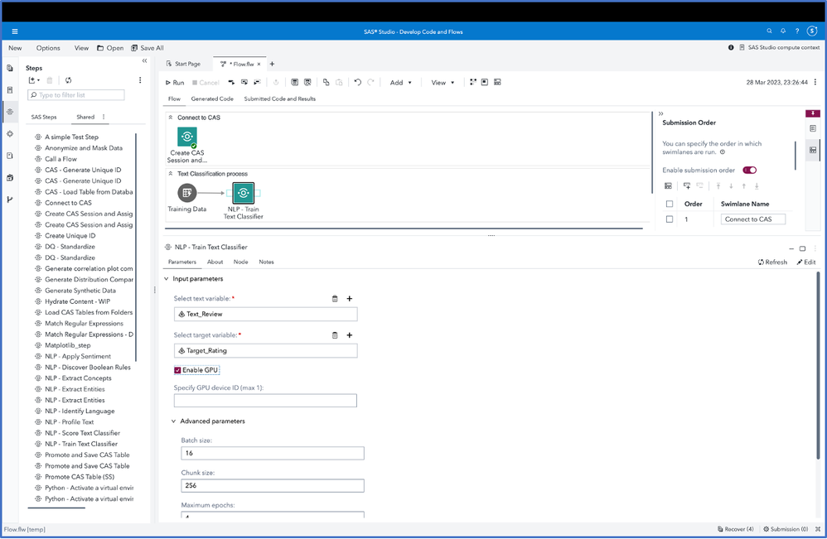Select the Training Data table node
Image resolution: width=827 pixels, height=539 pixels.
(x=186, y=193)
